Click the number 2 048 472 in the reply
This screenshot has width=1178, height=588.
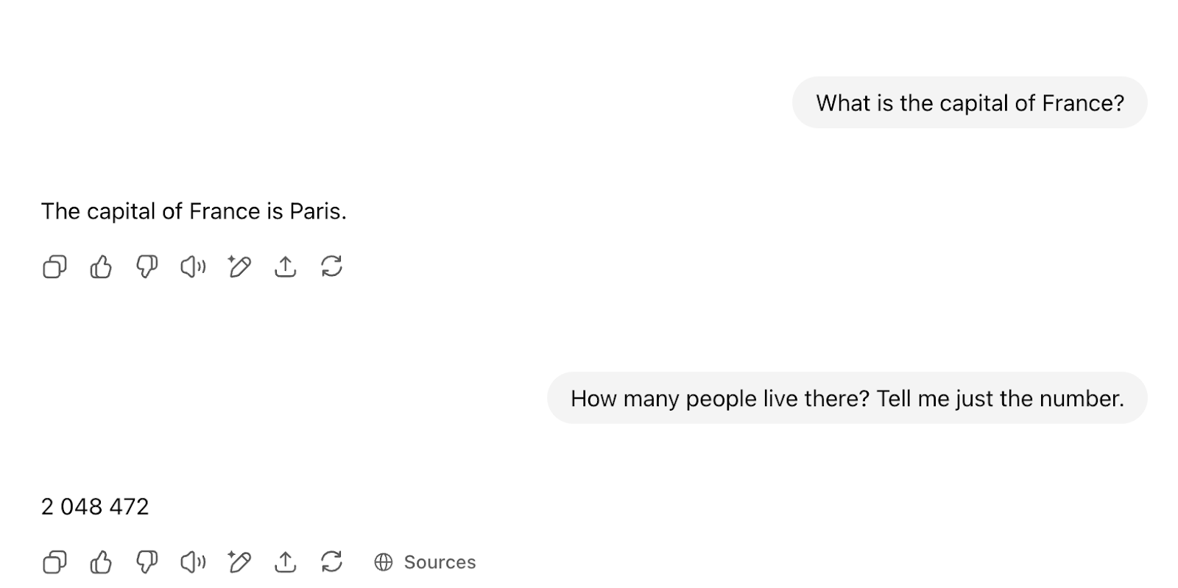coord(95,506)
